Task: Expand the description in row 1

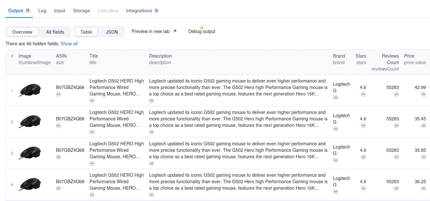Action: [x=152, y=101]
